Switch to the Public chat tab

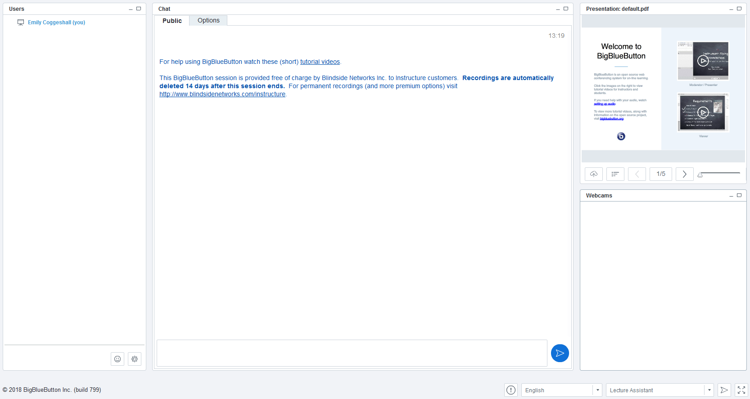(x=172, y=21)
